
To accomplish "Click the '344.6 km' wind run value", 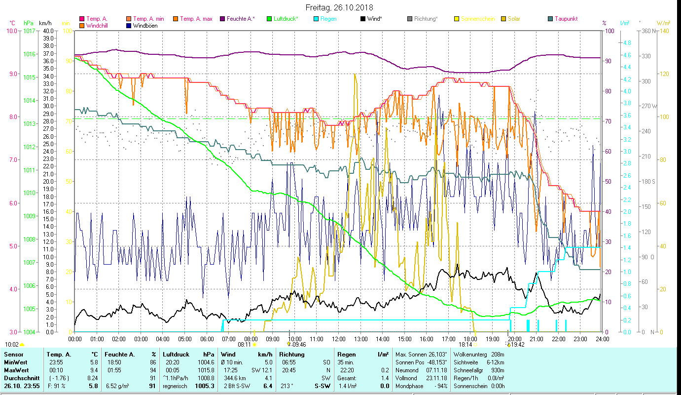I will tap(235, 378).
